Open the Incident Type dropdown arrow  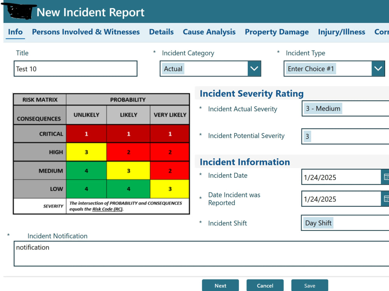click(x=378, y=69)
